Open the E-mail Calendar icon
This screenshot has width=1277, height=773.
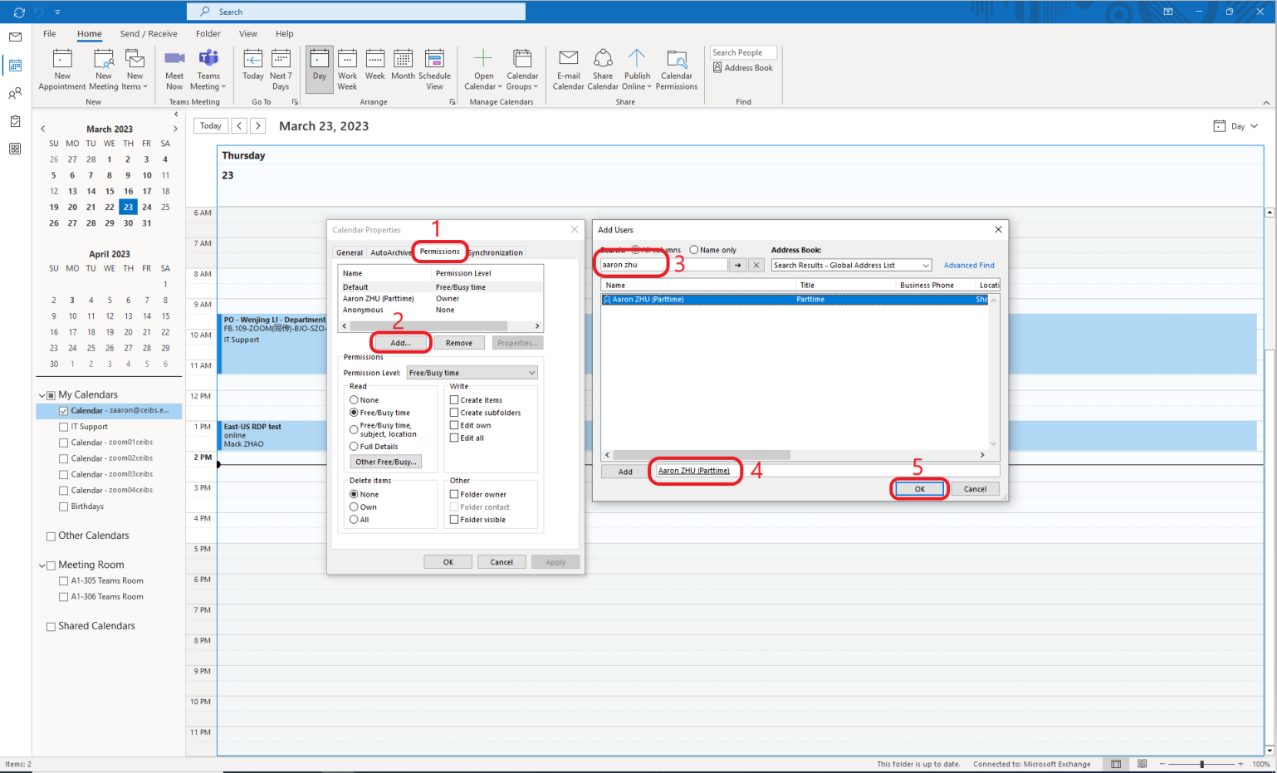[x=568, y=60]
